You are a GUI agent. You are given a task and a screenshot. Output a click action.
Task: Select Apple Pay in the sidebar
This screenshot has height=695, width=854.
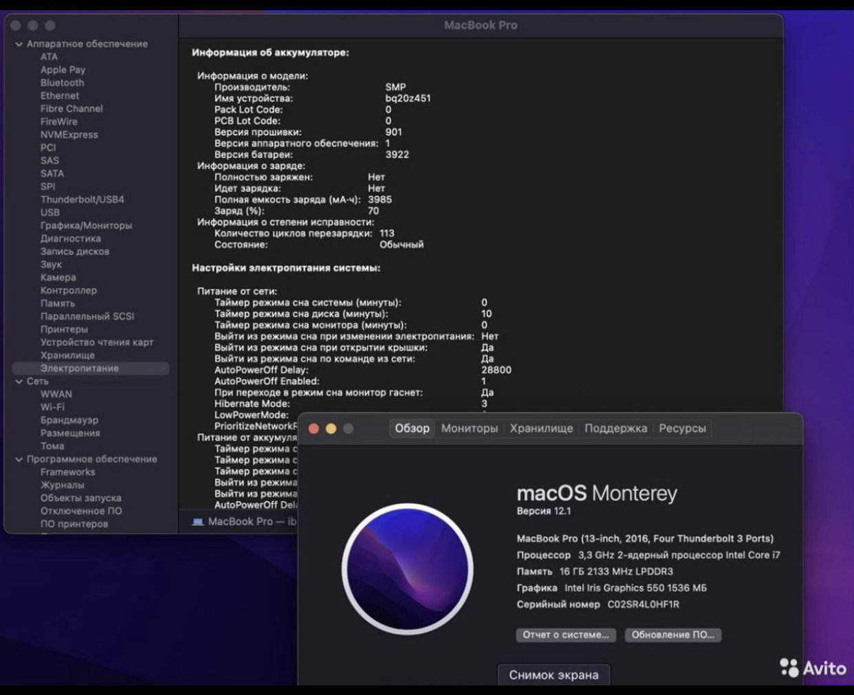tap(63, 70)
